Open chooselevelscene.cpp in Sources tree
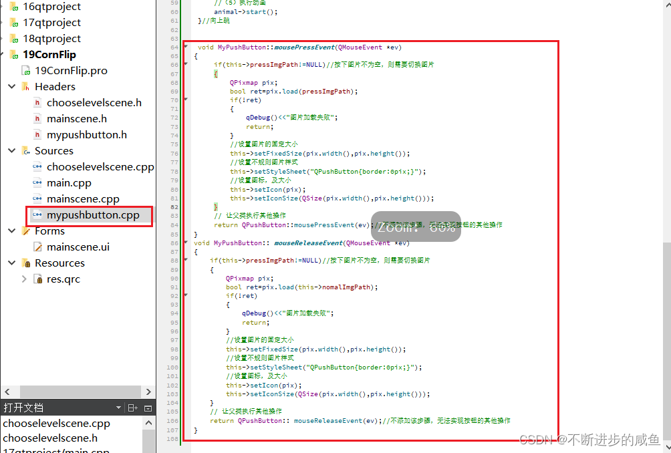This screenshot has height=453, width=671. pos(100,167)
